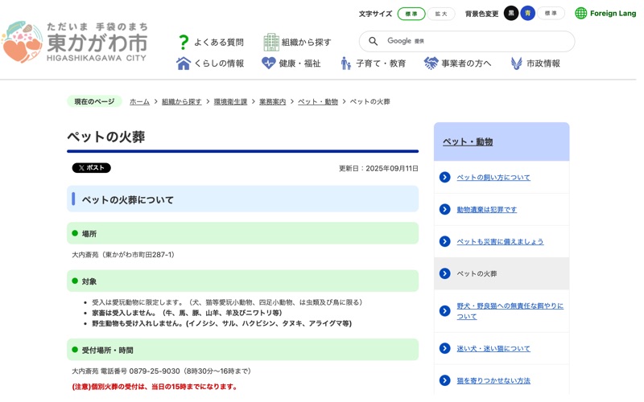Image resolution: width=644 pixels, height=402 pixels.
Task: Go to 業務案内 in the breadcrumb
Action: click(x=272, y=102)
